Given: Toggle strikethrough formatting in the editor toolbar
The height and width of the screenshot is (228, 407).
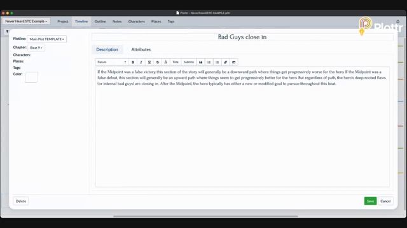Looking at the screenshot, I should click(158, 62).
